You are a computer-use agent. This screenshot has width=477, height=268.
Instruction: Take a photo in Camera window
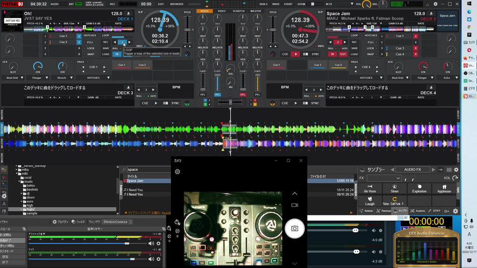point(295,228)
